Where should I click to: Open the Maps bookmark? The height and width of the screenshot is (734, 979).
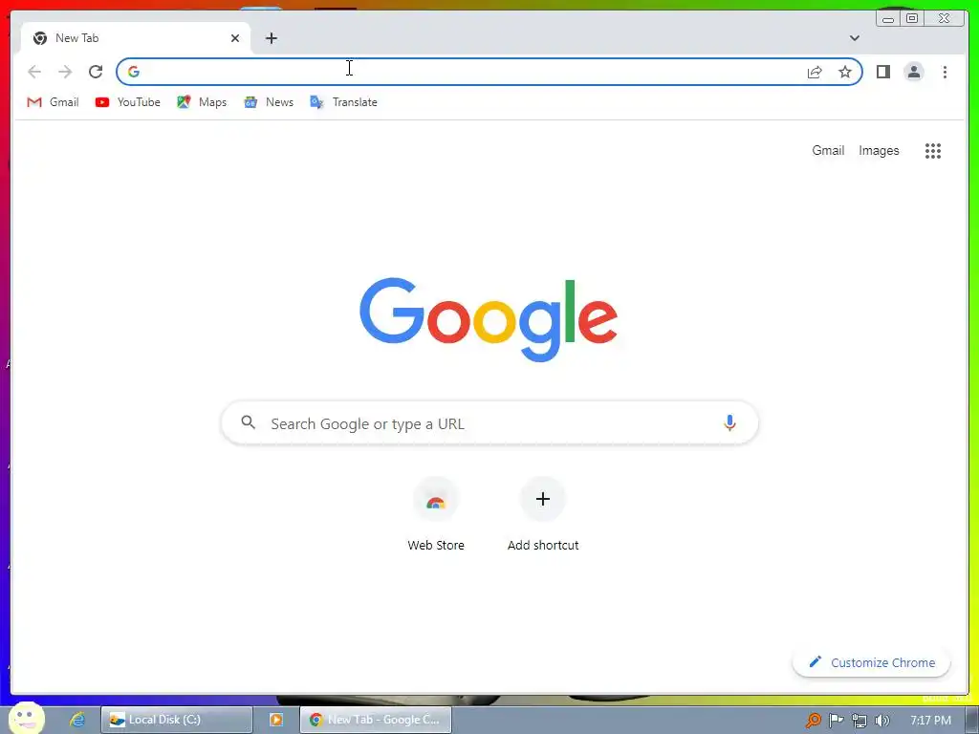click(202, 101)
